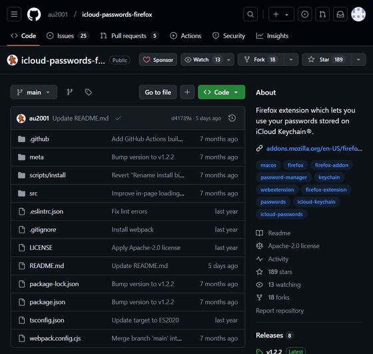Viewport: 373px width, 354px height.
Task: Select the macos topic tag
Action: pyautogui.click(x=268, y=165)
